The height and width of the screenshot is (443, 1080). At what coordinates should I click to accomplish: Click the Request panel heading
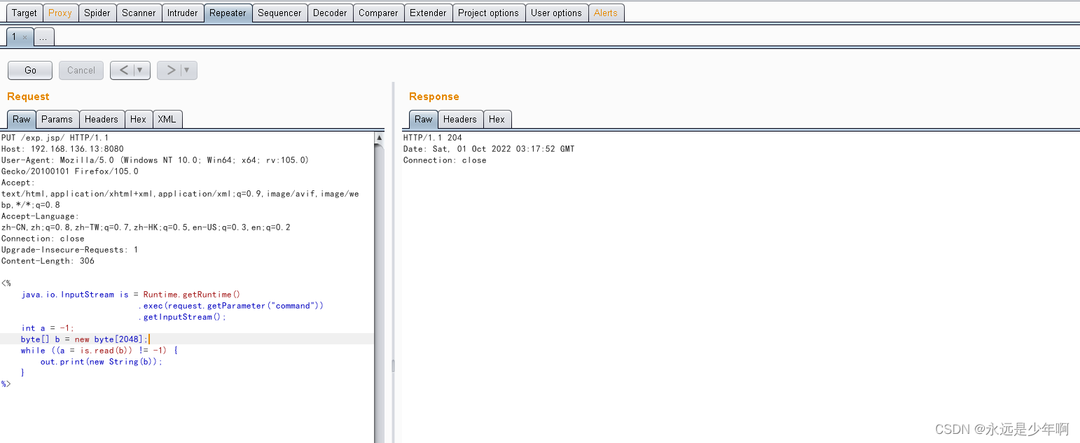[x=28, y=97]
